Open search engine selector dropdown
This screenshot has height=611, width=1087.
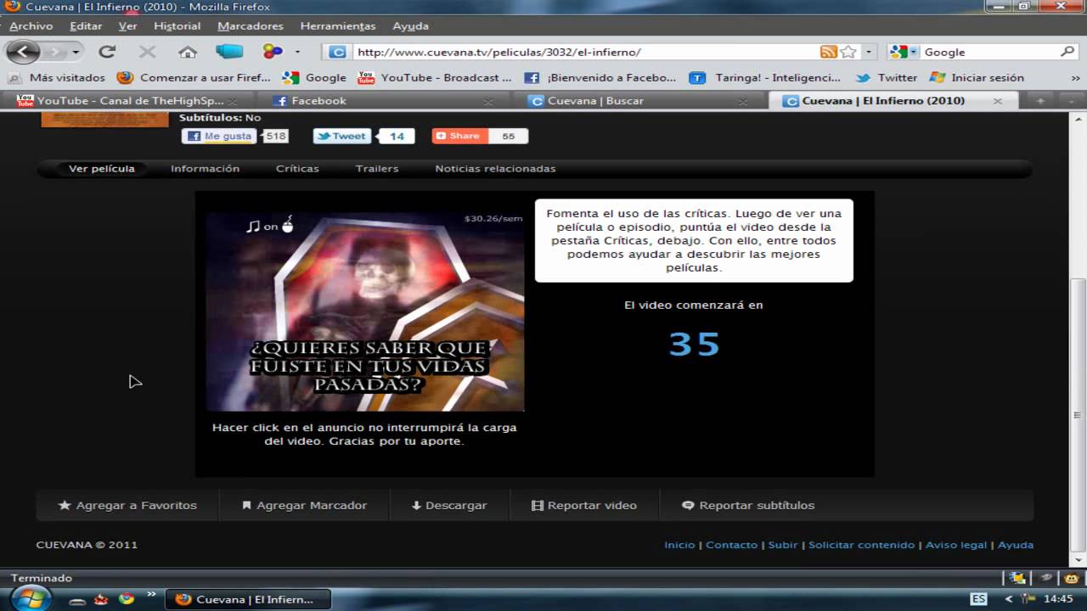pyautogui.click(x=913, y=52)
